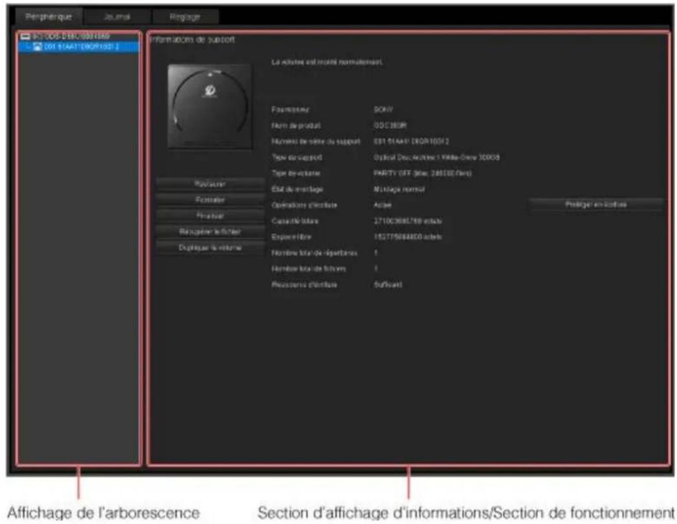Click the cartridge image thumbnail
Viewport: 677px width, 524px height.
pyautogui.click(x=210, y=107)
